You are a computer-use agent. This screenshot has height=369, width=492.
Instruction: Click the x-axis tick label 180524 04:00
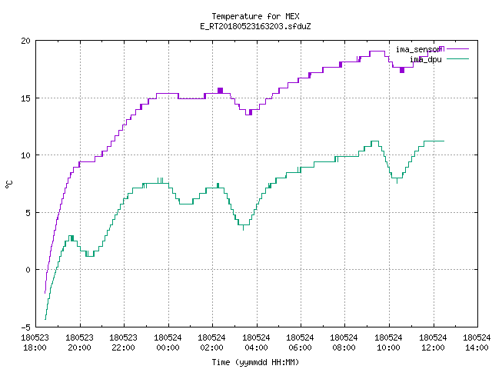256,343
